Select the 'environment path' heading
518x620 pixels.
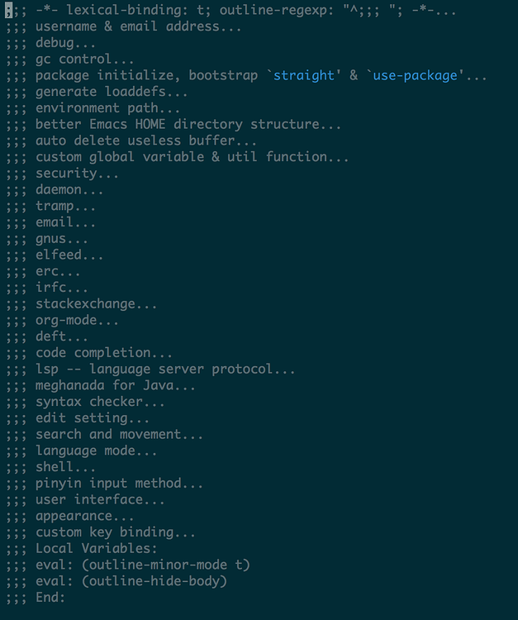coord(93,108)
